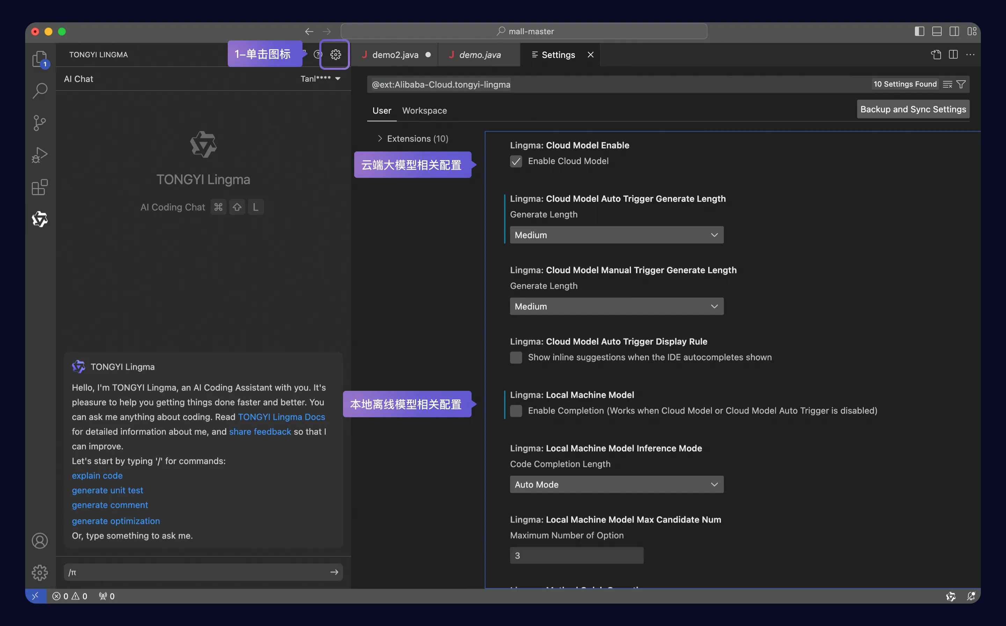Expand Extensions section in settings tree
The height and width of the screenshot is (626, 1006).
click(x=378, y=139)
